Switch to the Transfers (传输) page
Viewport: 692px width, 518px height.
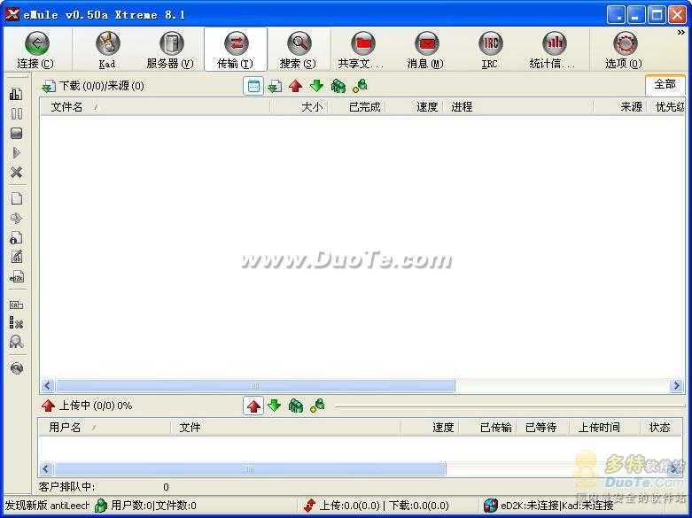pos(235,49)
